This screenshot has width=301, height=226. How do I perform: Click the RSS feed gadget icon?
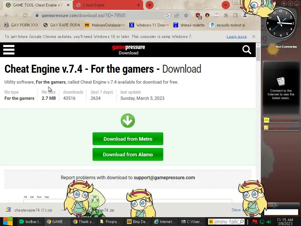click(266, 128)
